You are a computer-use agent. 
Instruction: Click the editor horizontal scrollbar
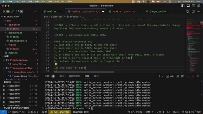tap(84, 72)
